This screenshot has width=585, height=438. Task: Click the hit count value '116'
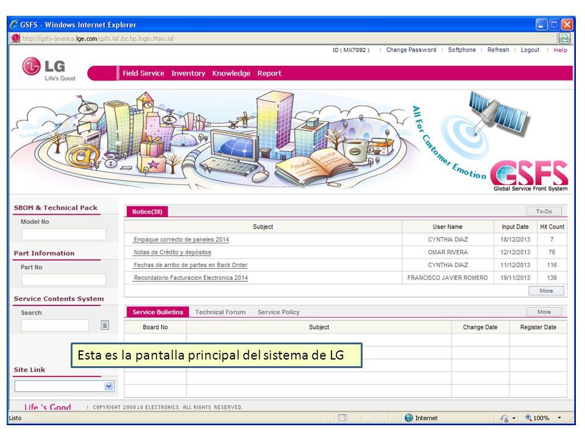pos(552,265)
